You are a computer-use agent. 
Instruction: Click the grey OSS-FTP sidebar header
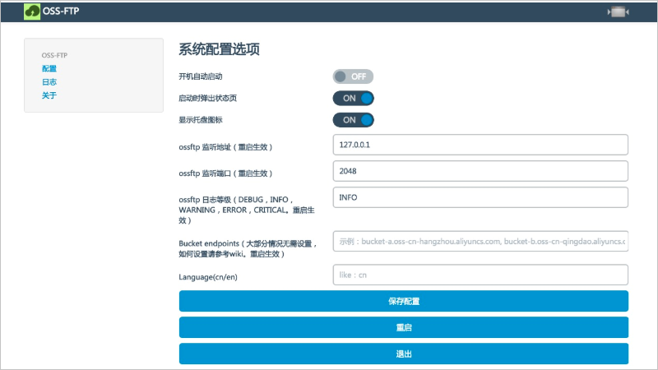(54, 55)
